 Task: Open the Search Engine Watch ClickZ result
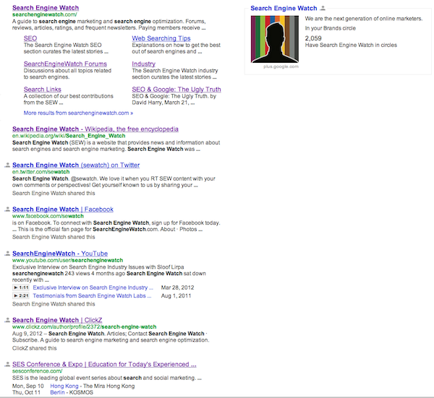pyautogui.click(x=57, y=320)
